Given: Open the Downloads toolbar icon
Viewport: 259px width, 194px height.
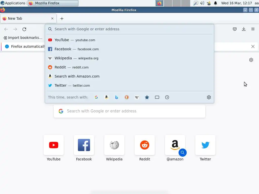Looking at the screenshot, I should tap(244, 29).
